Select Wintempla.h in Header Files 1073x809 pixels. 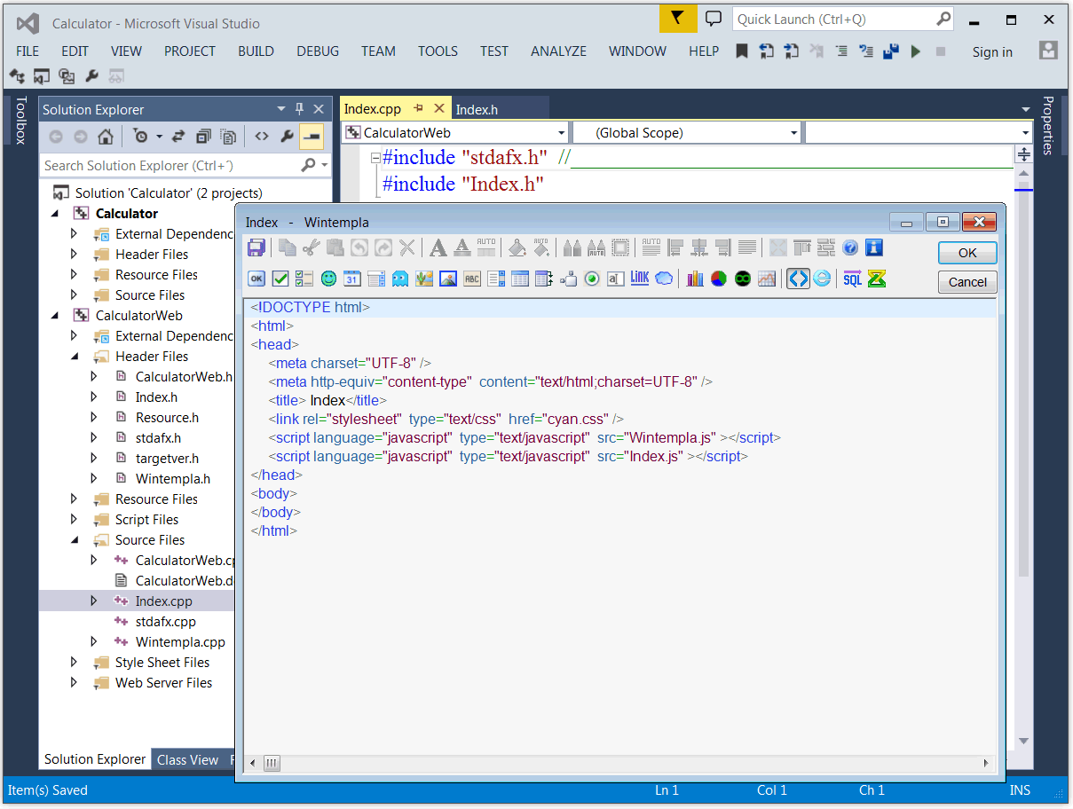click(173, 479)
